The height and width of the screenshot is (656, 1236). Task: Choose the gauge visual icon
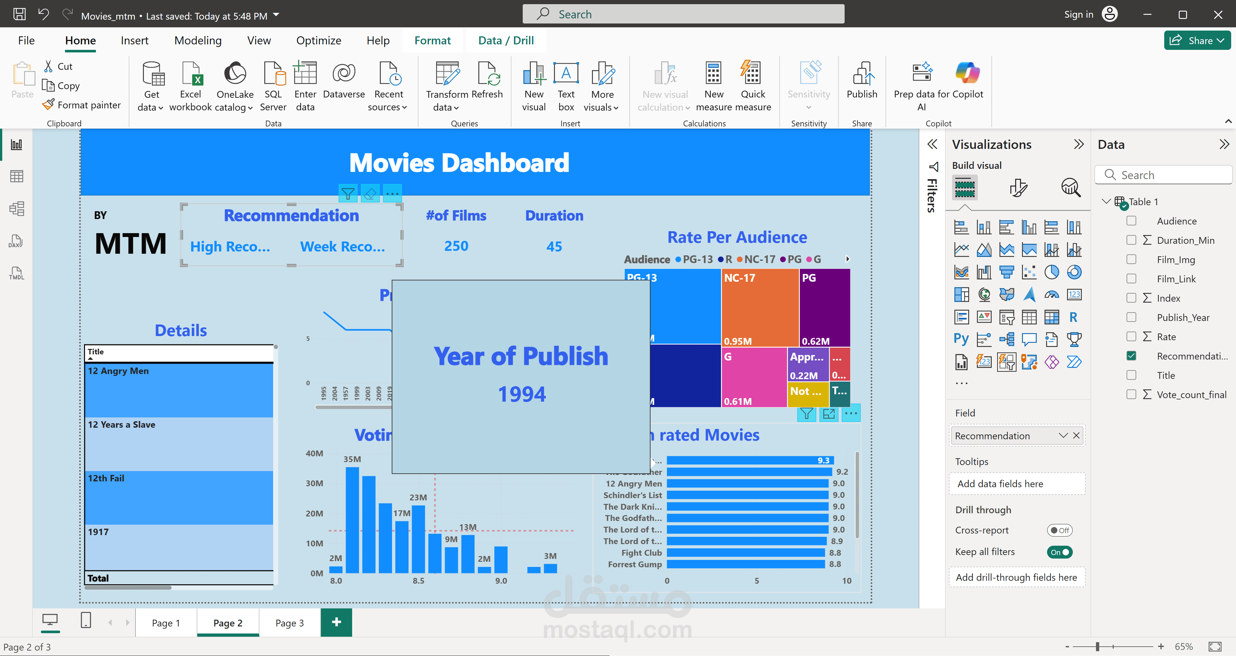1051,295
